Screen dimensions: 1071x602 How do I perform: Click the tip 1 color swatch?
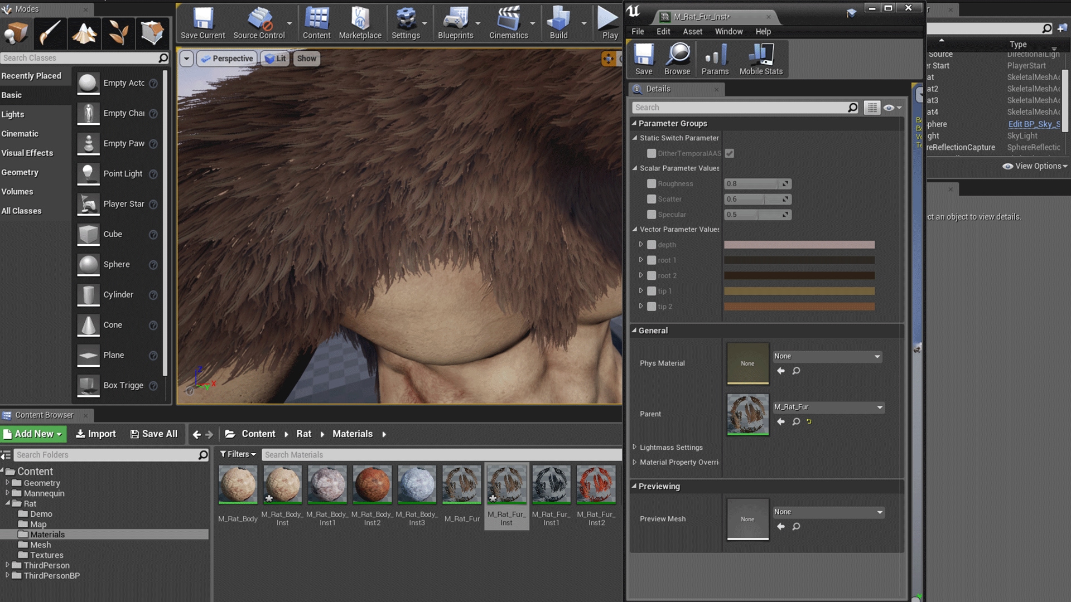[799, 290]
